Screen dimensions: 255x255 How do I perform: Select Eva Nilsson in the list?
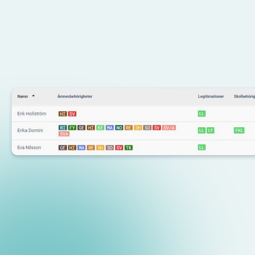tap(29, 147)
